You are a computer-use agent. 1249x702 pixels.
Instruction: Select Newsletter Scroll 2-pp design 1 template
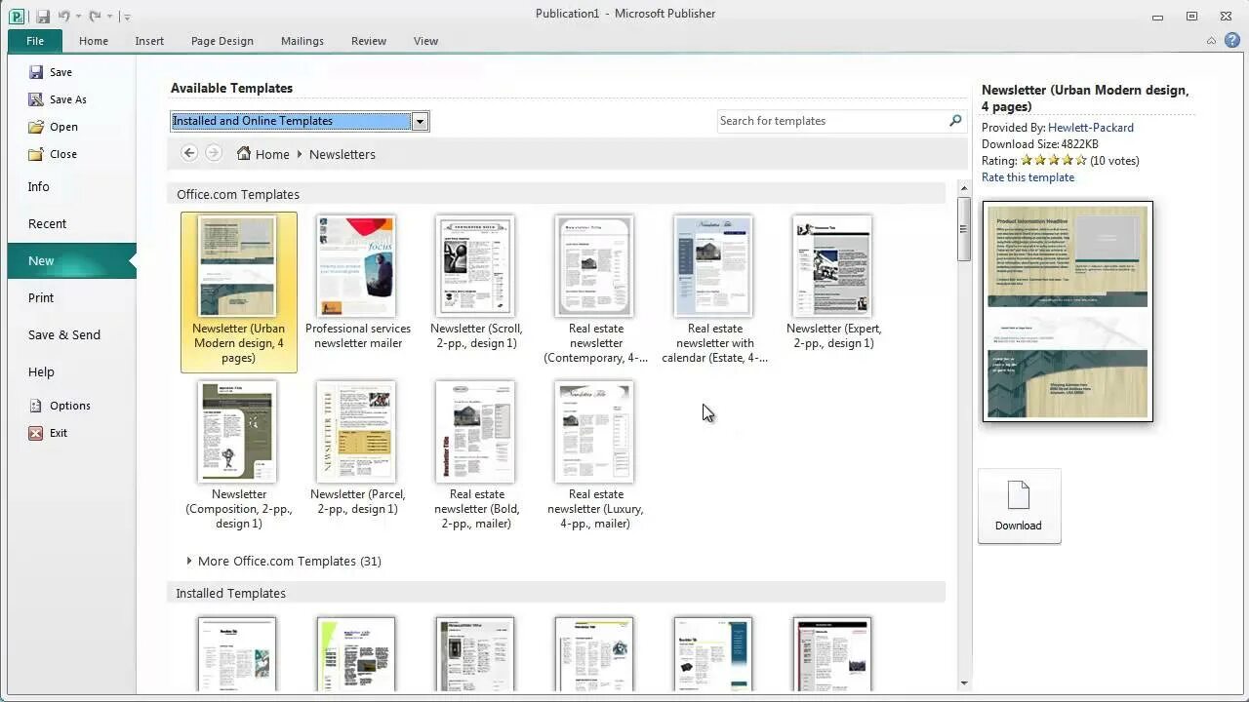tap(476, 283)
